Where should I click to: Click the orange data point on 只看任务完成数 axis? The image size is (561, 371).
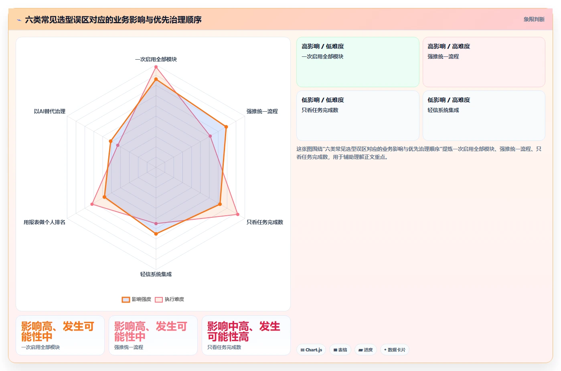pos(220,204)
